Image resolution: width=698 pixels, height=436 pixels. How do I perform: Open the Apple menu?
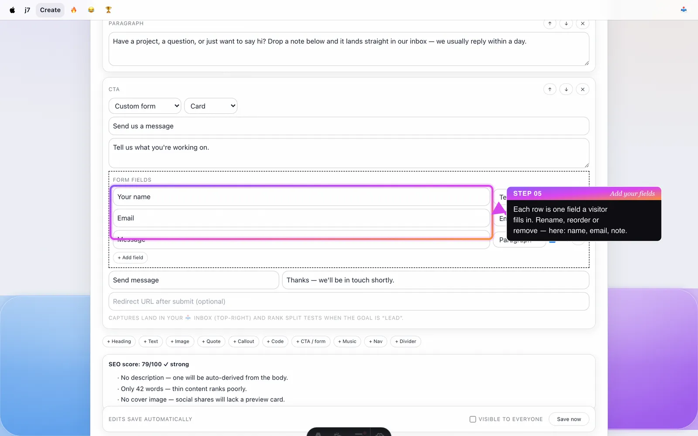(x=12, y=10)
